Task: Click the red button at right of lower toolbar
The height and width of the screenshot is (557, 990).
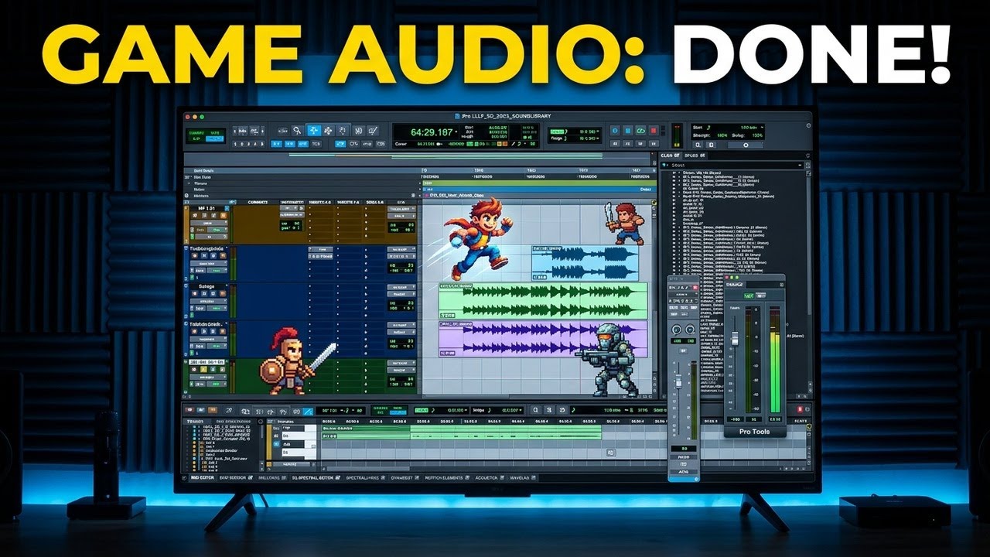Action: click(800, 409)
